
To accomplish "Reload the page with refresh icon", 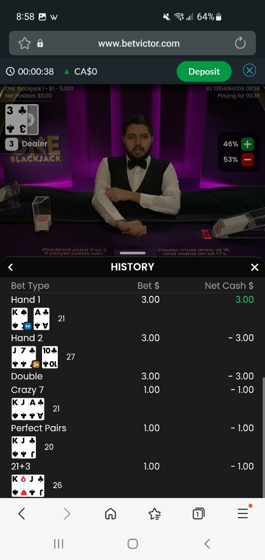I will pyautogui.click(x=240, y=43).
